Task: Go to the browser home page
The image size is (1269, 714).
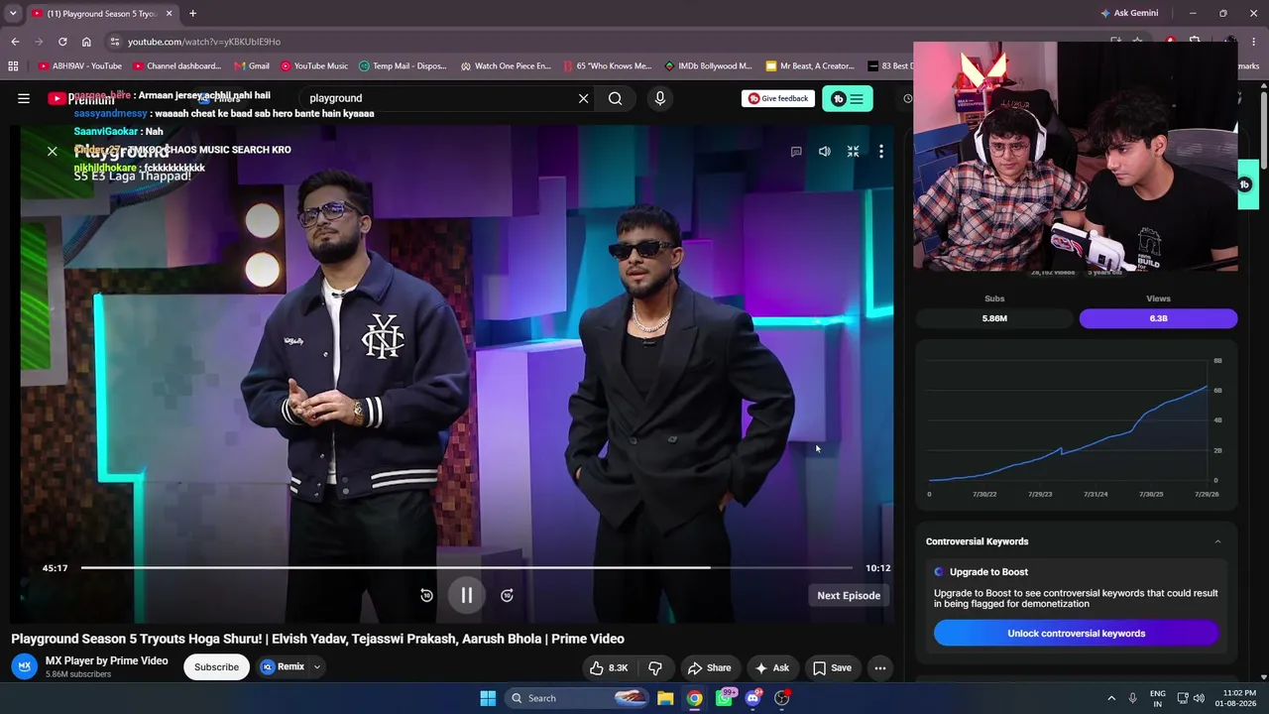Action: click(86, 42)
